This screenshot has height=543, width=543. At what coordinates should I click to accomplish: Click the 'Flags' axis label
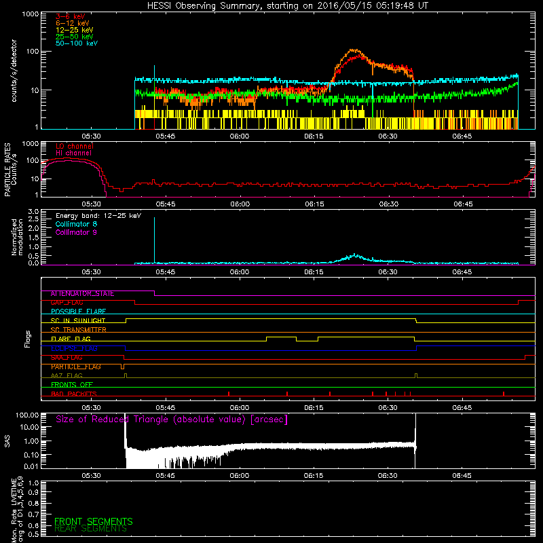pos(28,339)
